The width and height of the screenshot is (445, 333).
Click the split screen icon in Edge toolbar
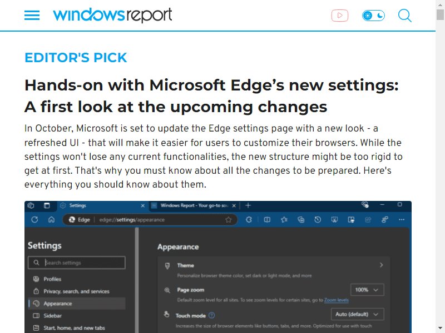point(267,219)
